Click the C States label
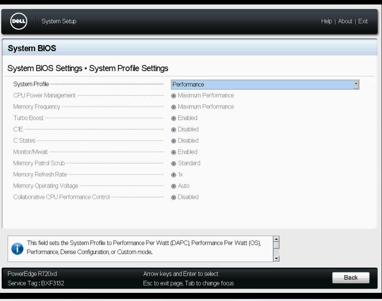Viewport: 382px width, 301px height. (24, 140)
